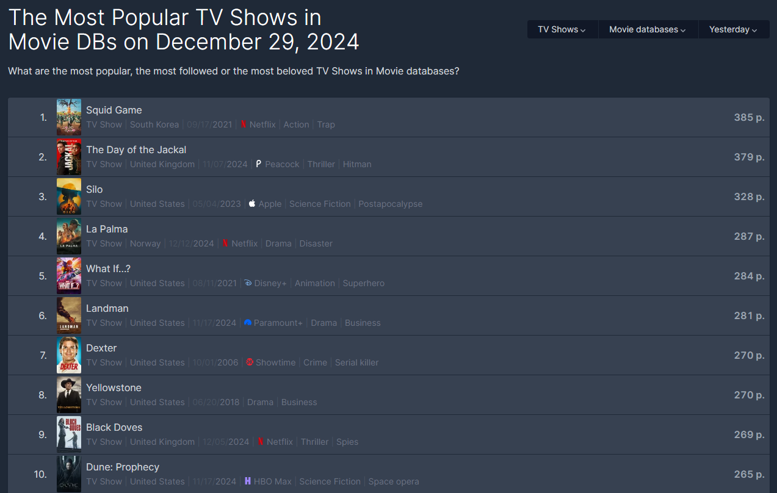The width and height of the screenshot is (777, 493).
Task: Open the Black Doves title link
Action: [114, 427]
